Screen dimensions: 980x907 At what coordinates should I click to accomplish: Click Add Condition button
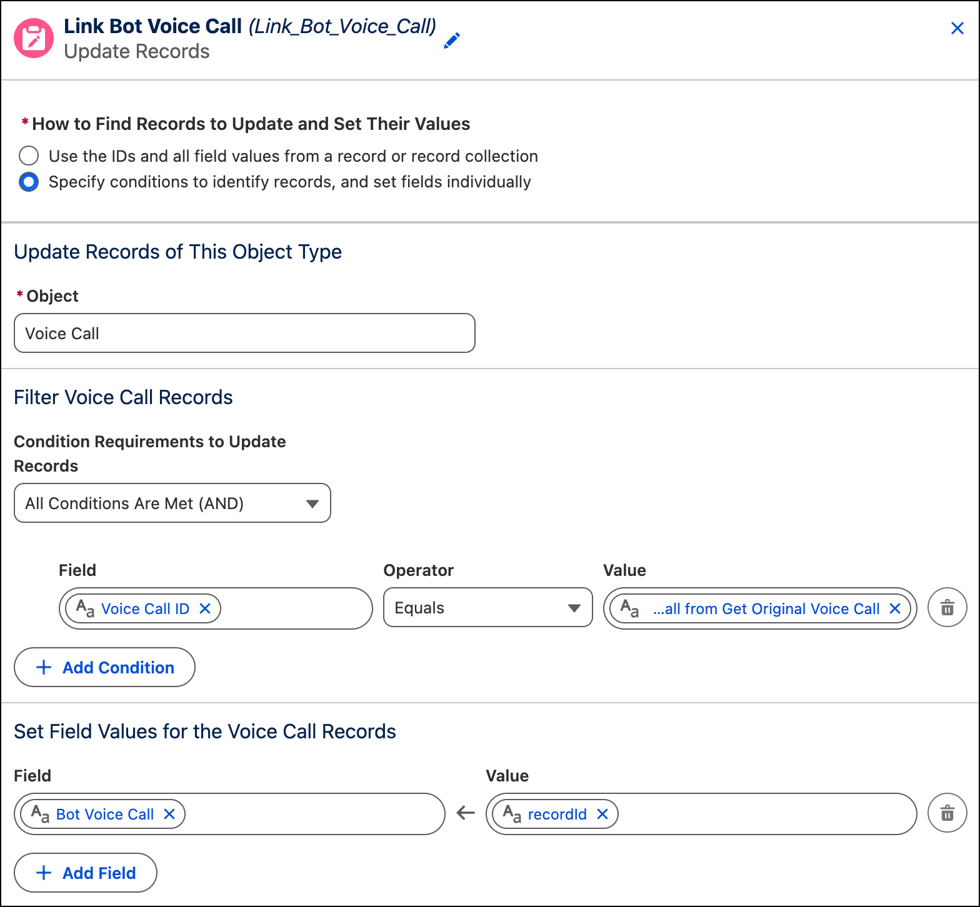pyautogui.click(x=104, y=667)
